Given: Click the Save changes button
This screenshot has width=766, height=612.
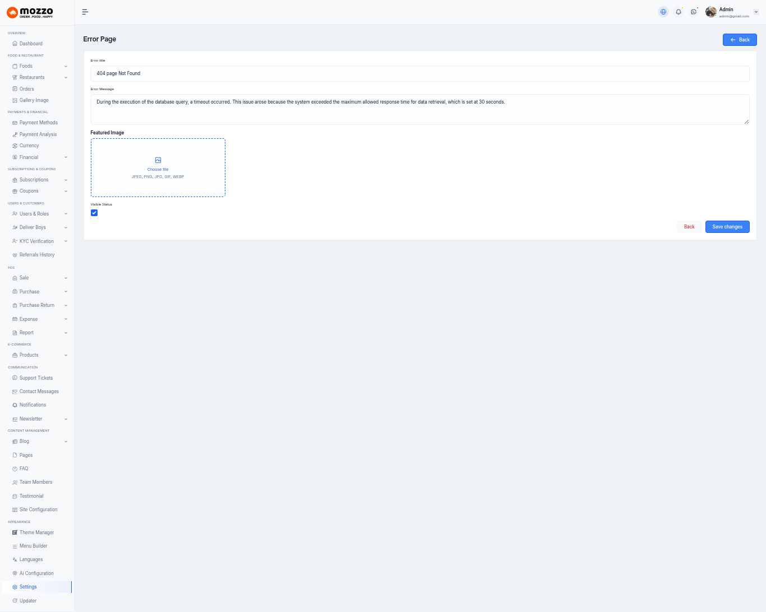Looking at the screenshot, I should [727, 227].
